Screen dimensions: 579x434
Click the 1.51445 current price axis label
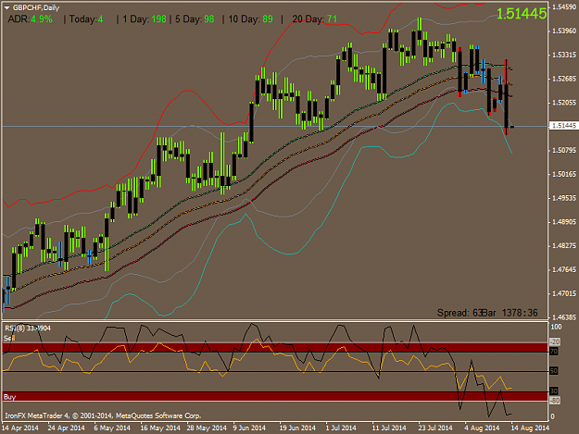coord(563,126)
